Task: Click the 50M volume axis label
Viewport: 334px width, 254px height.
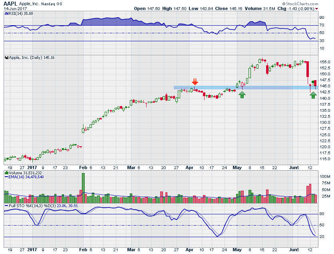Action: tap(326, 190)
